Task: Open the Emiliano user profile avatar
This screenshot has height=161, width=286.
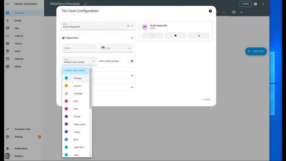Action: [8, 156]
